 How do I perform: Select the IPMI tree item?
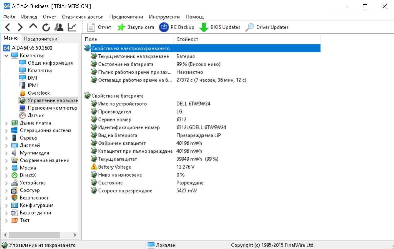pyautogui.click(x=28, y=86)
